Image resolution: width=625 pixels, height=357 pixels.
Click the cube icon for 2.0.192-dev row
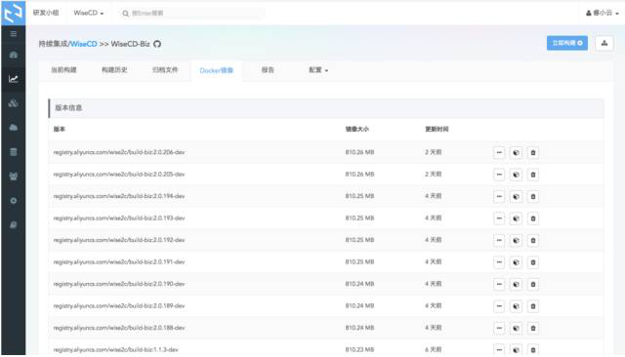(516, 240)
